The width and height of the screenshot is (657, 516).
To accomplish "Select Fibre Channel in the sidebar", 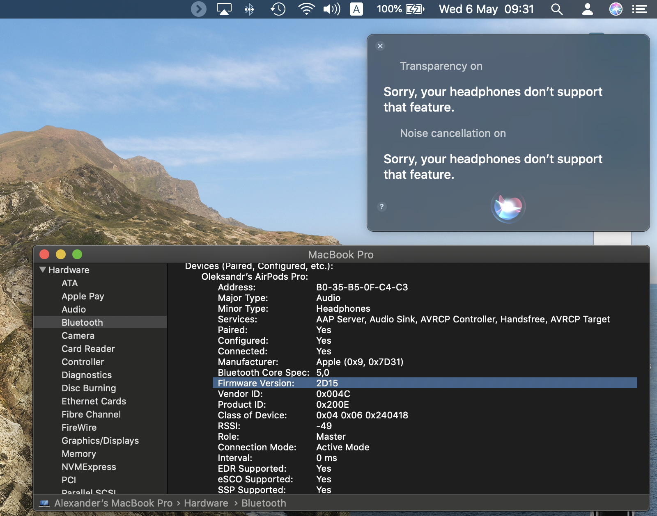I will [91, 414].
